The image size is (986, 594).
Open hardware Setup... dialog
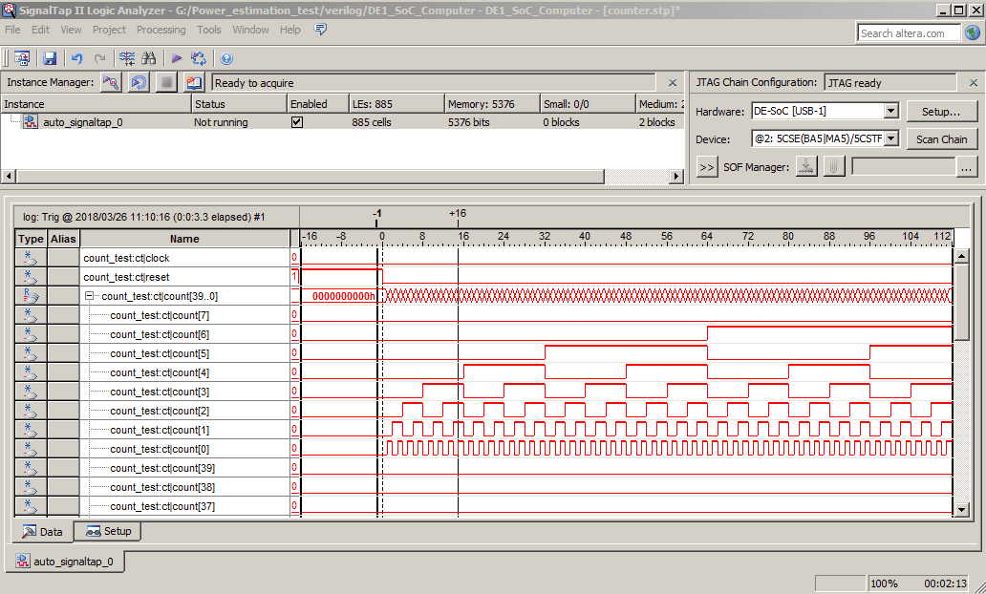pos(941,110)
